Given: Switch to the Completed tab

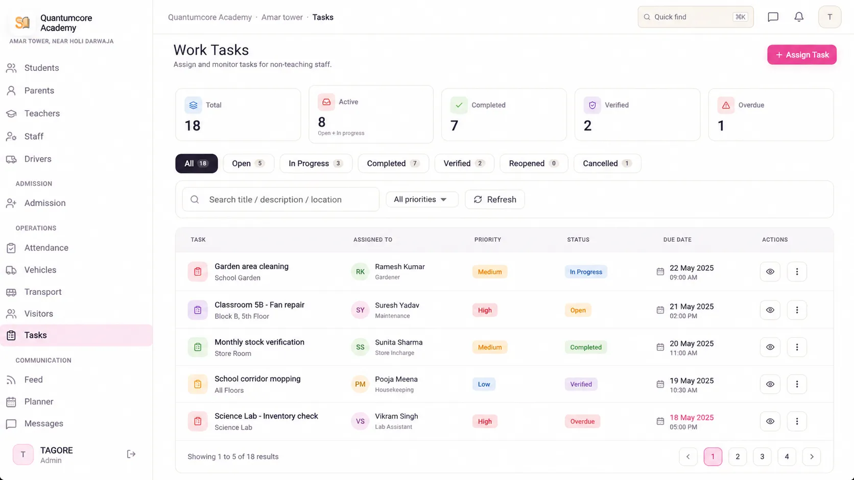Looking at the screenshot, I should pyautogui.click(x=393, y=164).
